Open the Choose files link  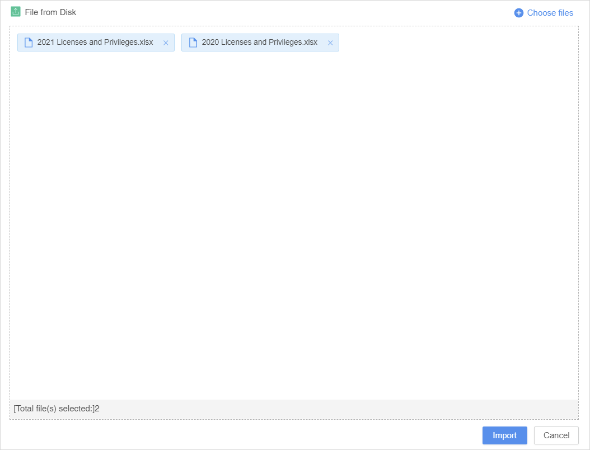[x=550, y=13]
